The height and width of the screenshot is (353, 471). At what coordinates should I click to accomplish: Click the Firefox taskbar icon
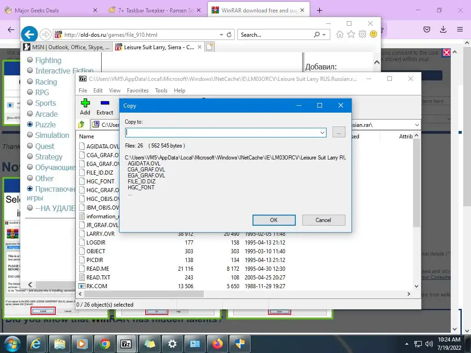point(218,344)
